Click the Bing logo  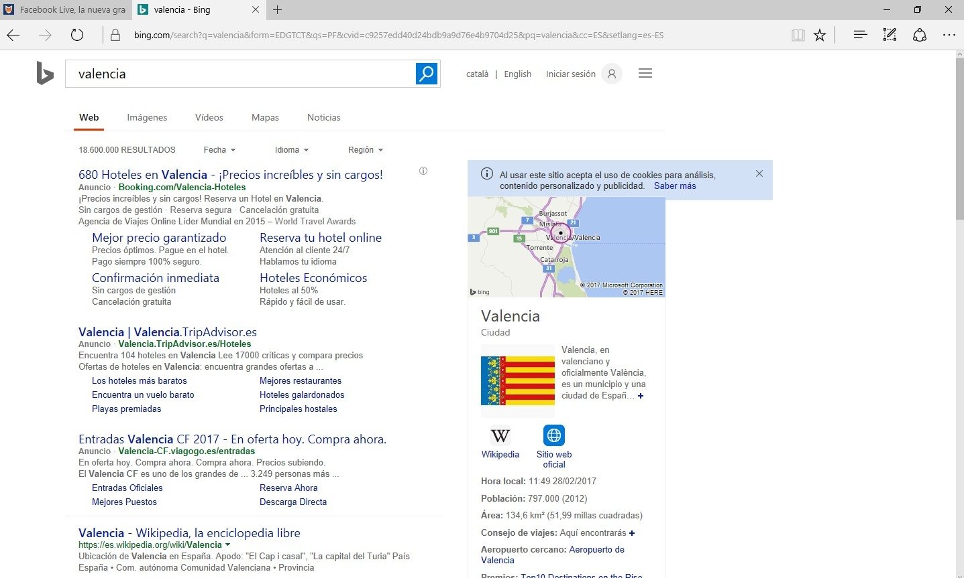[x=45, y=73]
